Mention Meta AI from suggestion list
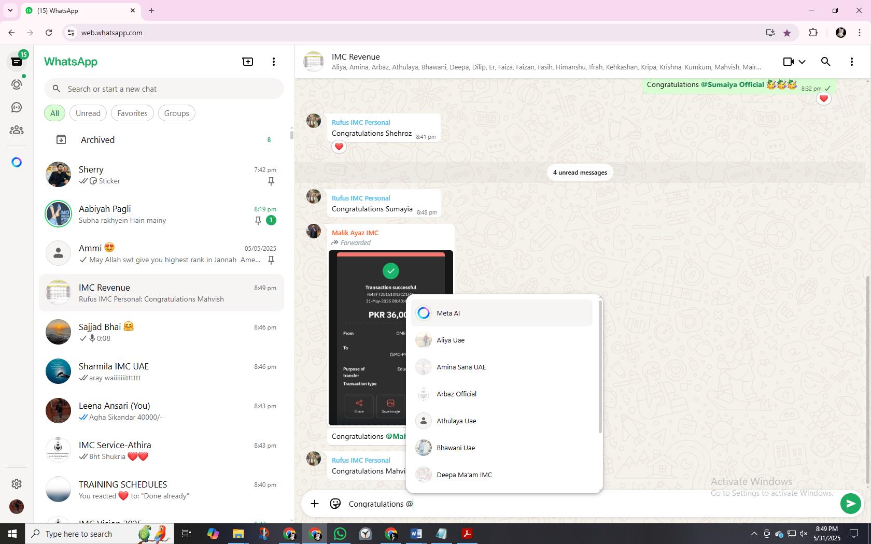 click(x=502, y=313)
